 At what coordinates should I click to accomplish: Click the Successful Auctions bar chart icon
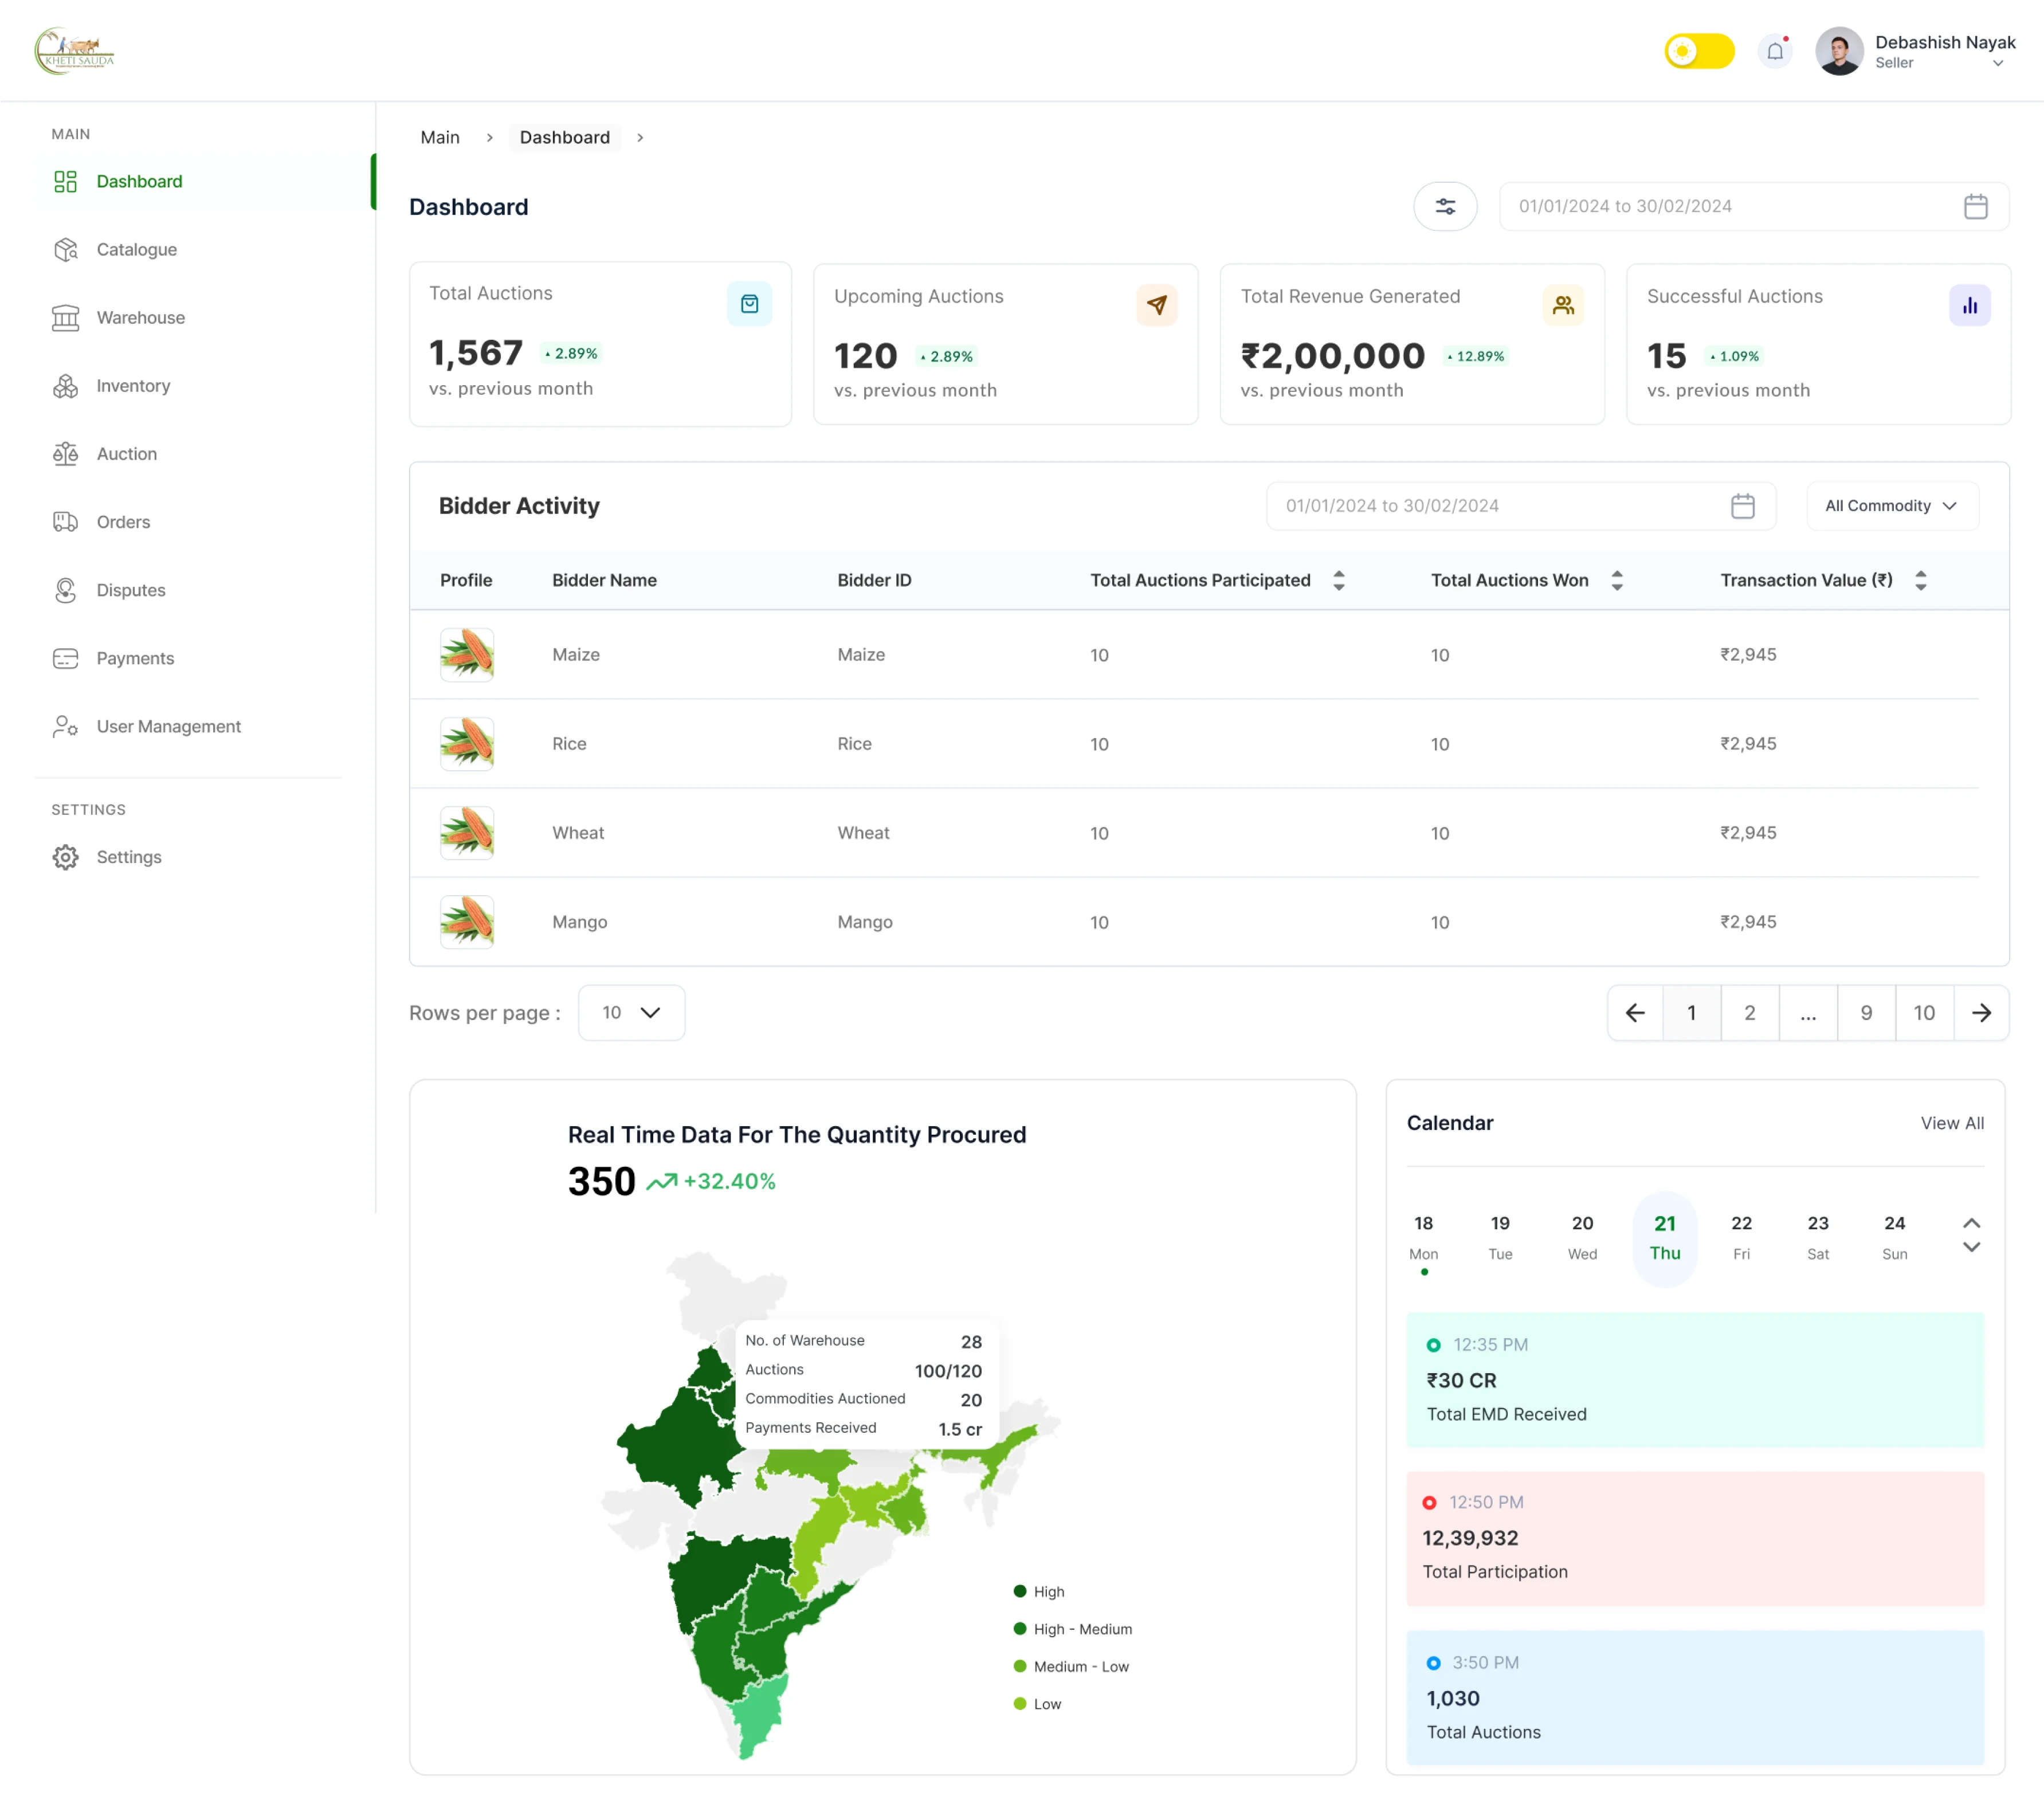(x=1969, y=305)
